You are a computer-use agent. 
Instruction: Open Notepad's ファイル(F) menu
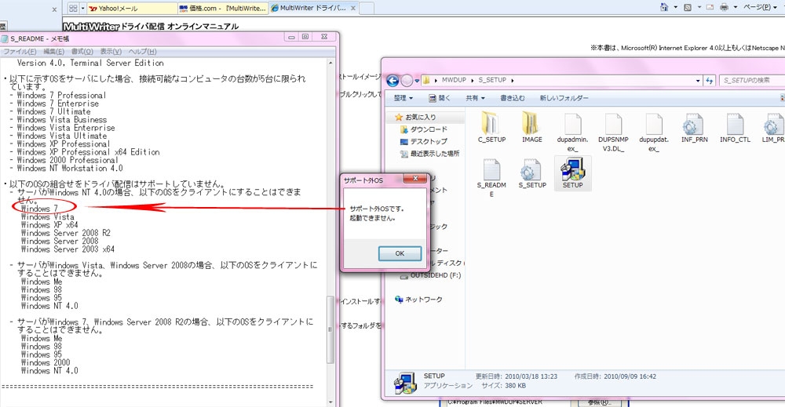[20, 51]
